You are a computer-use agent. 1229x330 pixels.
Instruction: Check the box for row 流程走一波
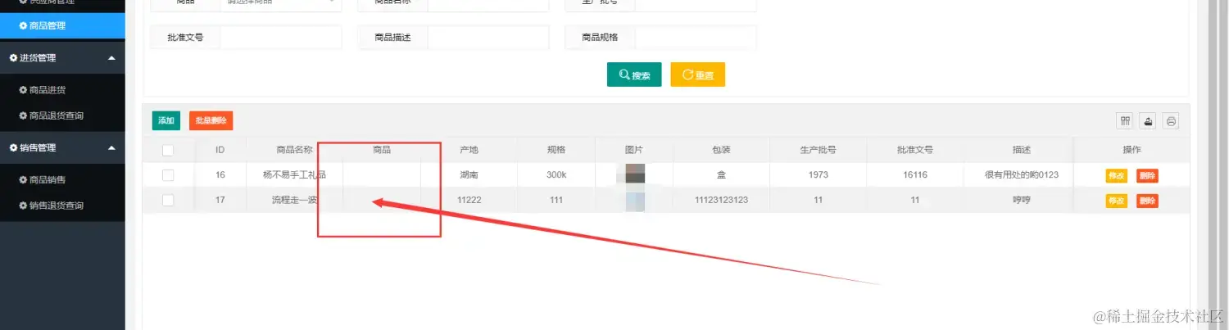tap(168, 201)
